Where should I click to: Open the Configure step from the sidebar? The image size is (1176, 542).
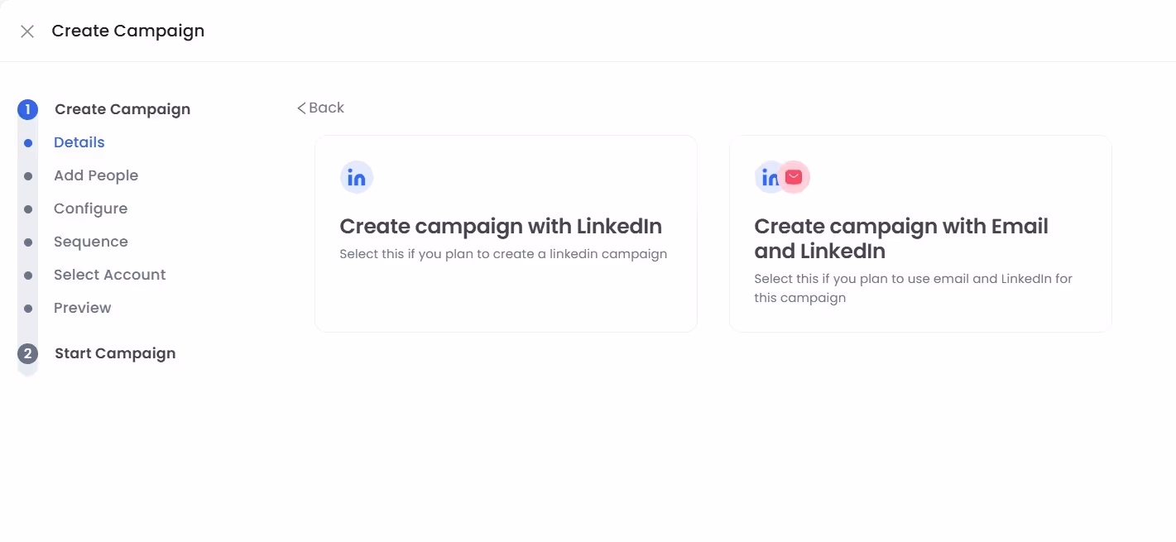(x=90, y=209)
